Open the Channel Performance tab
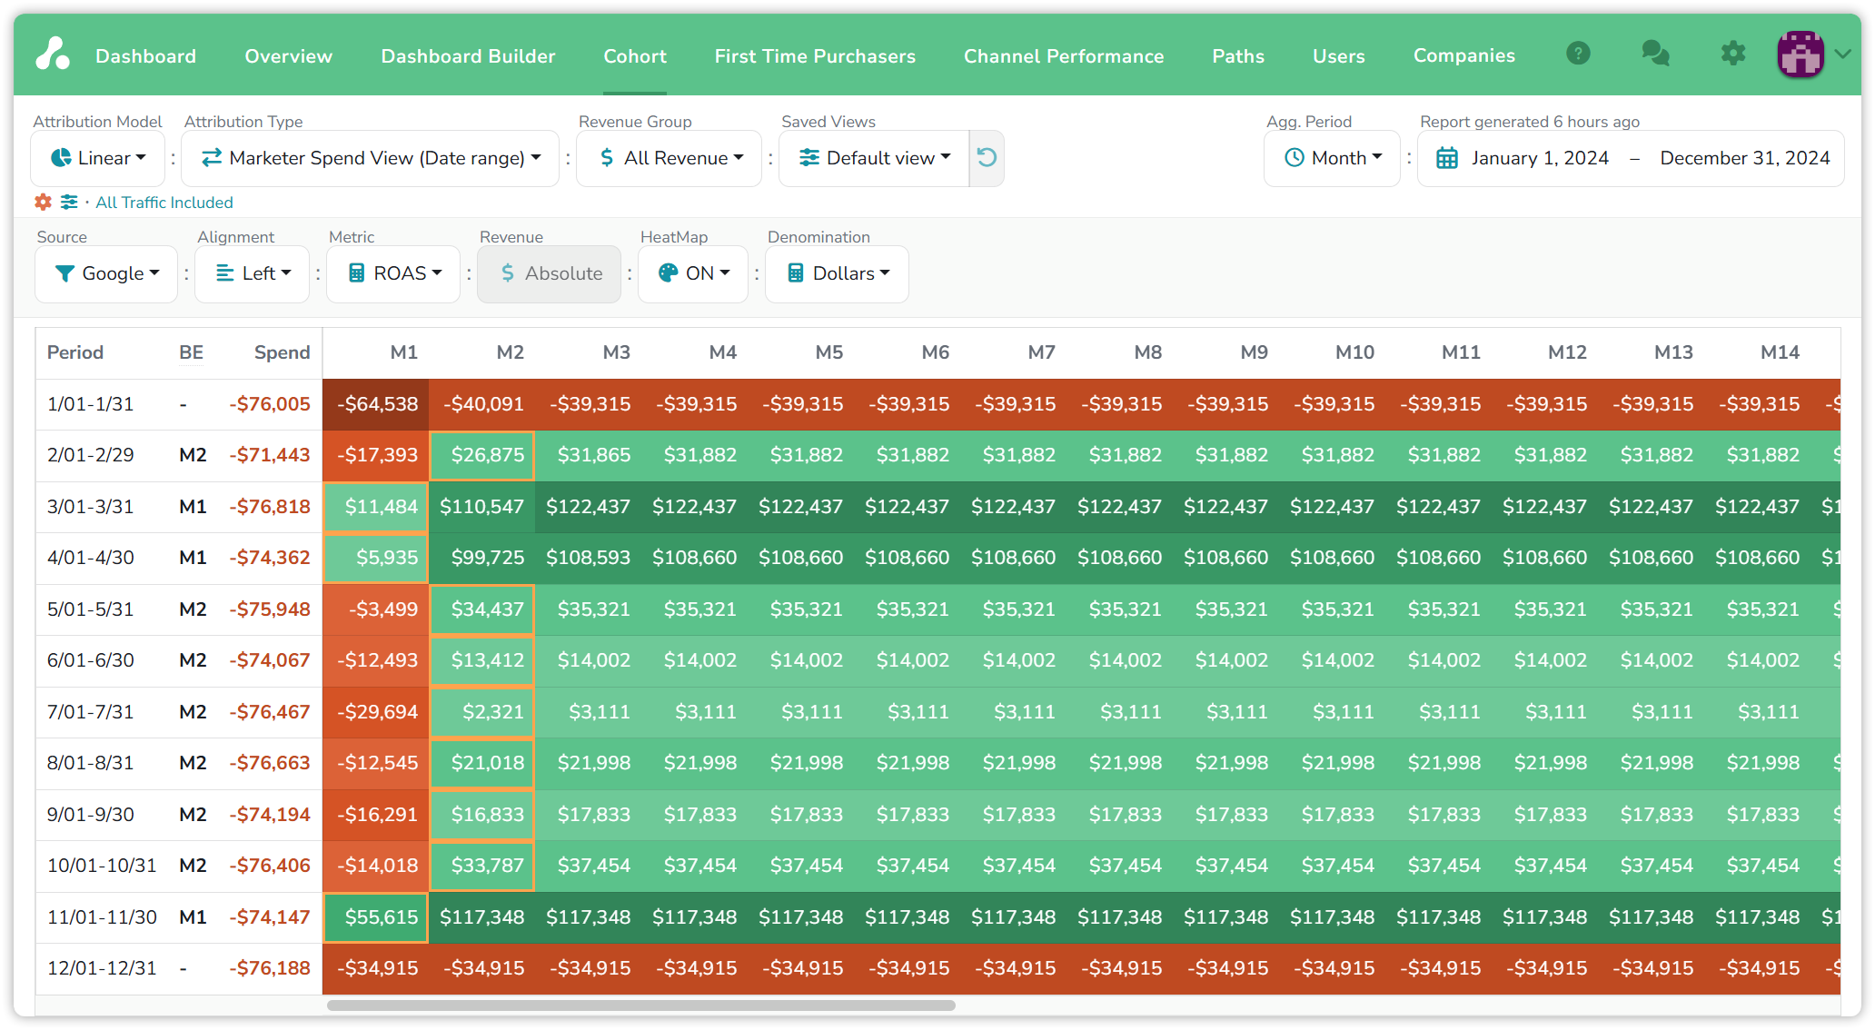The width and height of the screenshot is (1875, 1030). (1064, 56)
